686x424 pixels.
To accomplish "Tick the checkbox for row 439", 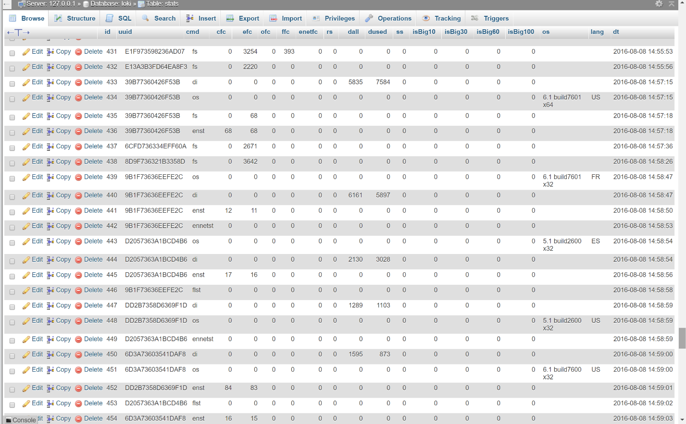I will coord(12,178).
